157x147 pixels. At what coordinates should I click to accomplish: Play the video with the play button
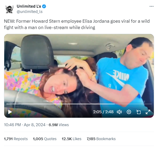point(10,112)
